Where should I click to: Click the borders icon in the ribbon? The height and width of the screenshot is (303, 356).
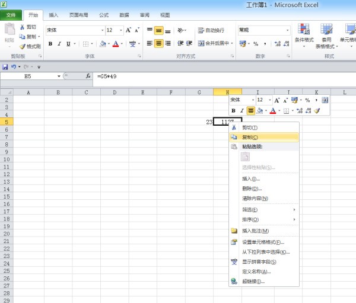pyautogui.click(x=85, y=43)
